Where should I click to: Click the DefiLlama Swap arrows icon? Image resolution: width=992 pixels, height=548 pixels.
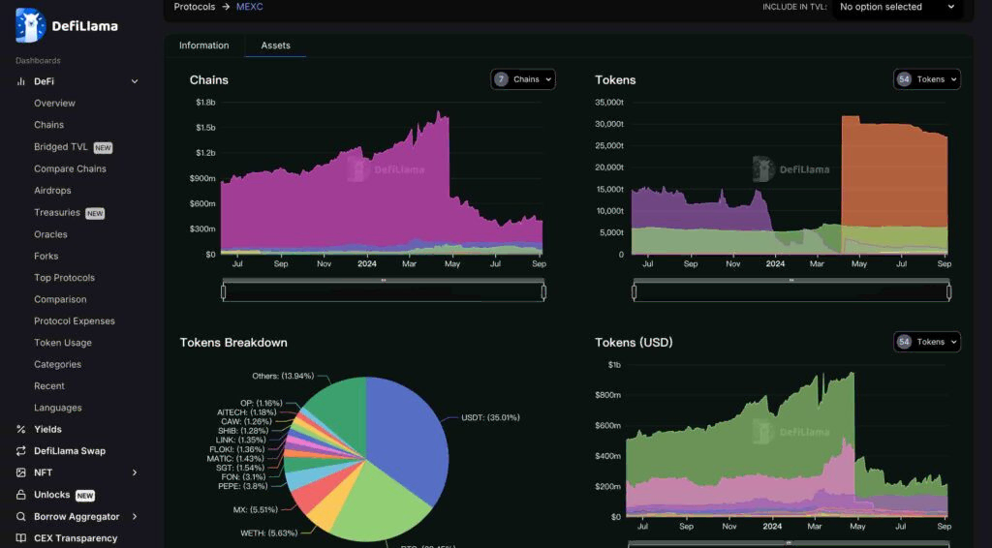click(21, 450)
